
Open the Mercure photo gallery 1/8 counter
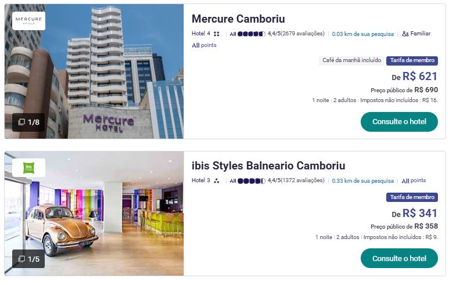pos(28,122)
